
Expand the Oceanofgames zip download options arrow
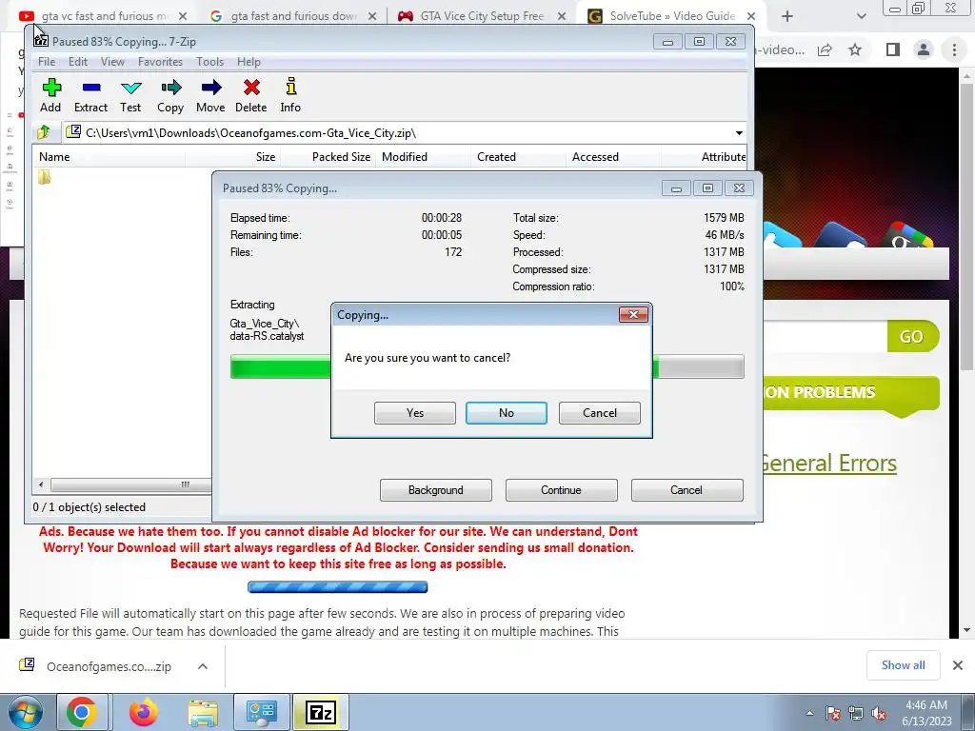[203, 666]
